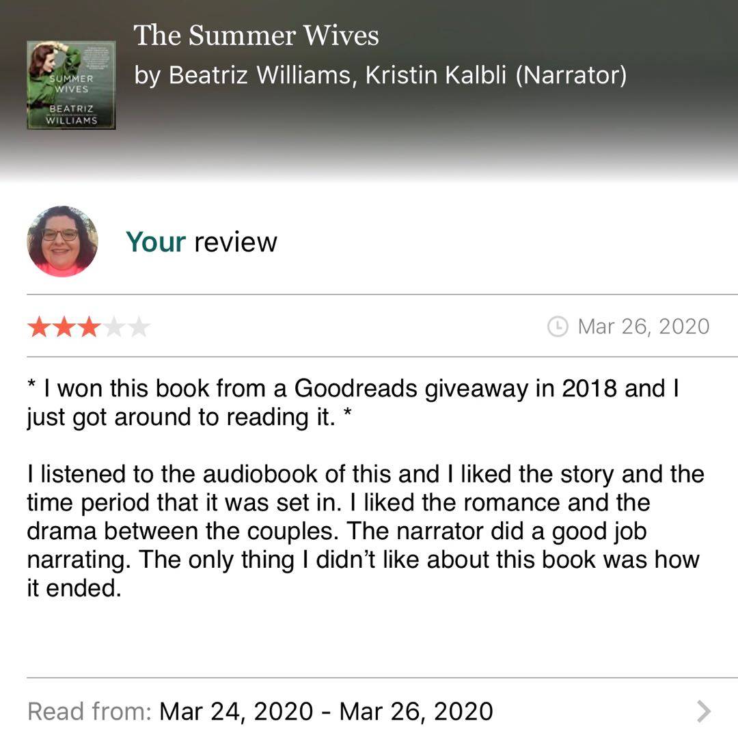This screenshot has height=738, width=738.
Task: Give five stars with last star
Action: [139, 328]
